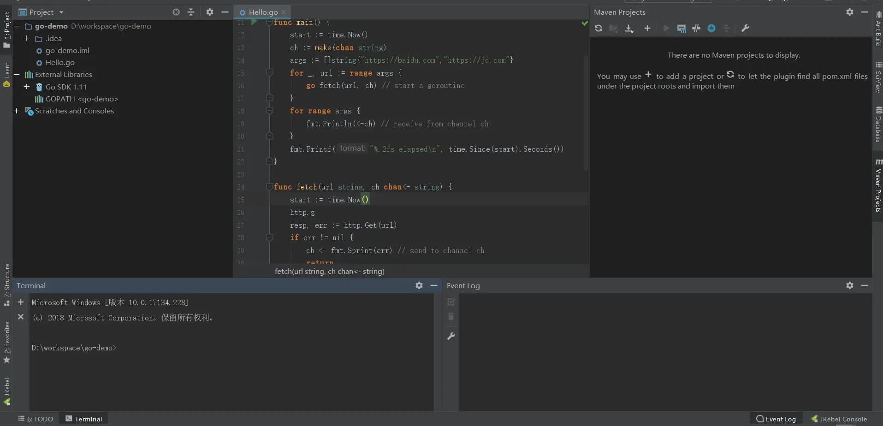Image resolution: width=883 pixels, height=426 pixels.
Task: Toggle Maven skip tests mode
Action: tap(711, 29)
